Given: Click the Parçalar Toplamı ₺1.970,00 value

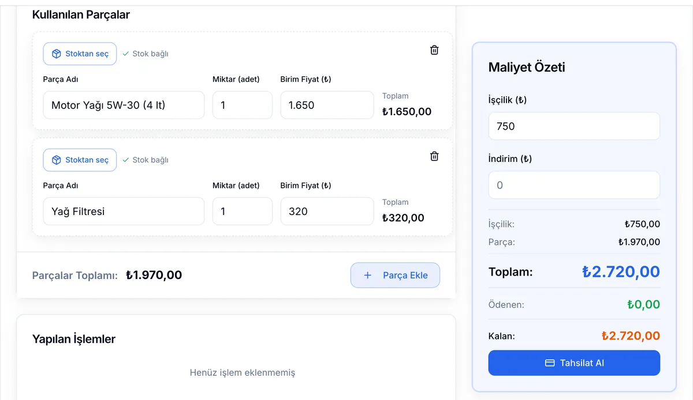Looking at the screenshot, I should point(154,275).
